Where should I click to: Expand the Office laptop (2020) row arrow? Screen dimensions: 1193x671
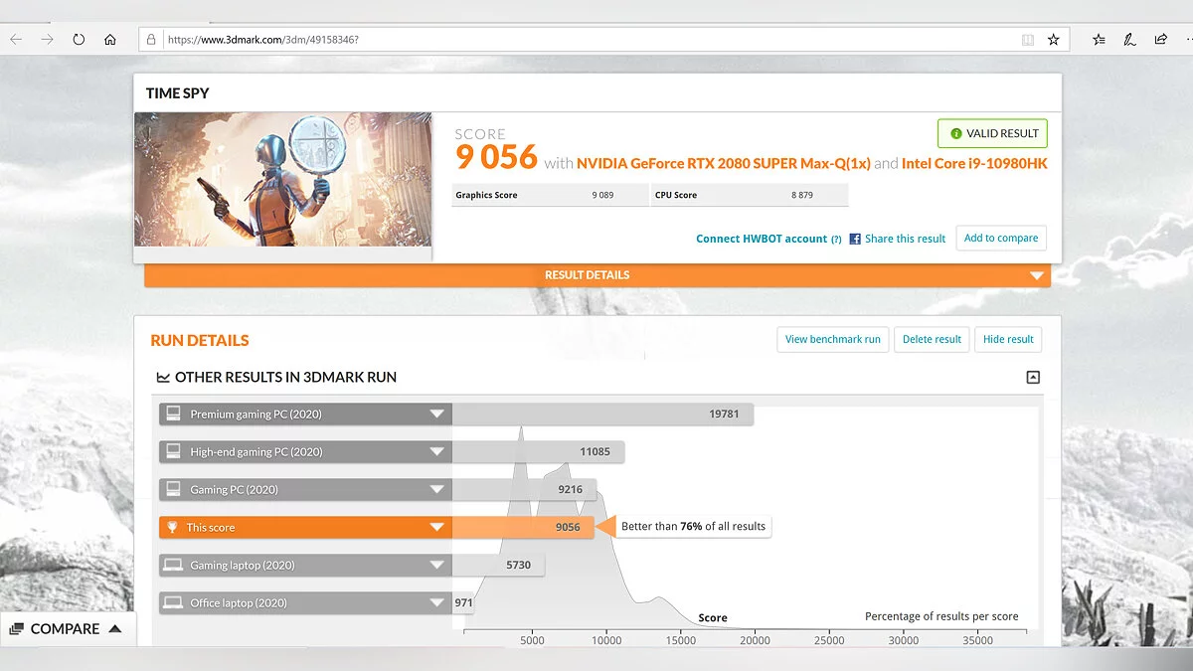pyautogui.click(x=436, y=602)
